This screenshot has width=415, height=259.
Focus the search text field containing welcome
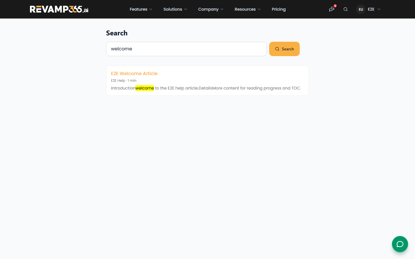pos(186,49)
